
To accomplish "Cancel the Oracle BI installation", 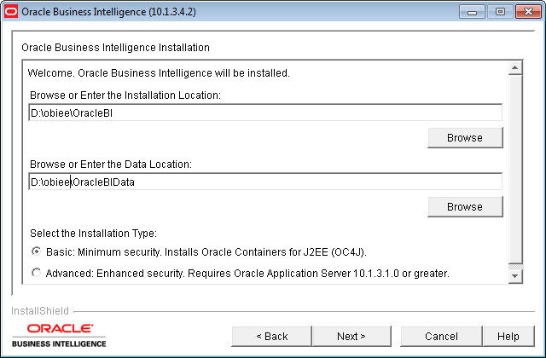I will 441,337.
